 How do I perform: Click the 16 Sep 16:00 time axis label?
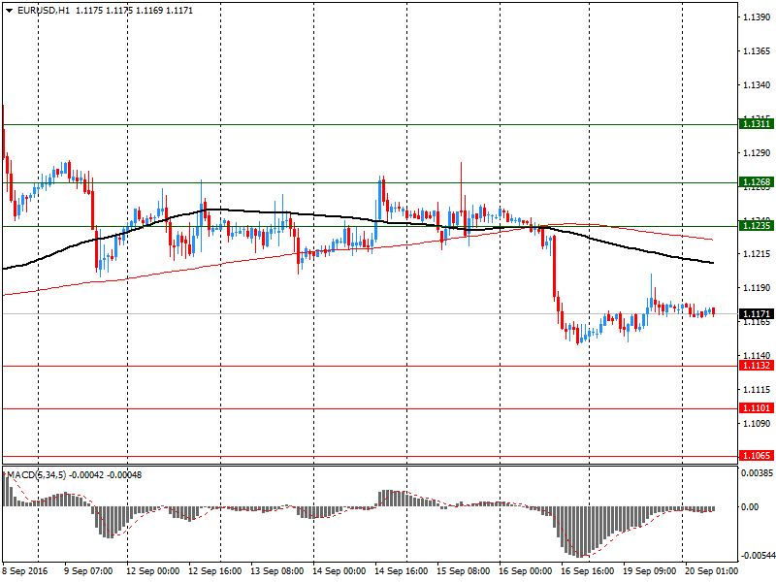[588, 571]
